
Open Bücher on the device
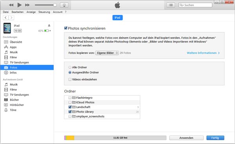click(27, 100)
